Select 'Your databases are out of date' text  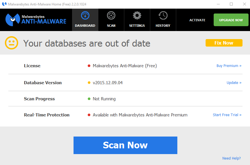click(x=87, y=43)
